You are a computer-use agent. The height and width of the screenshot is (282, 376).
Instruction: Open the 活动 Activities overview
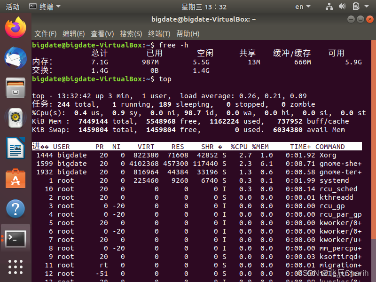click(x=13, y=7)
